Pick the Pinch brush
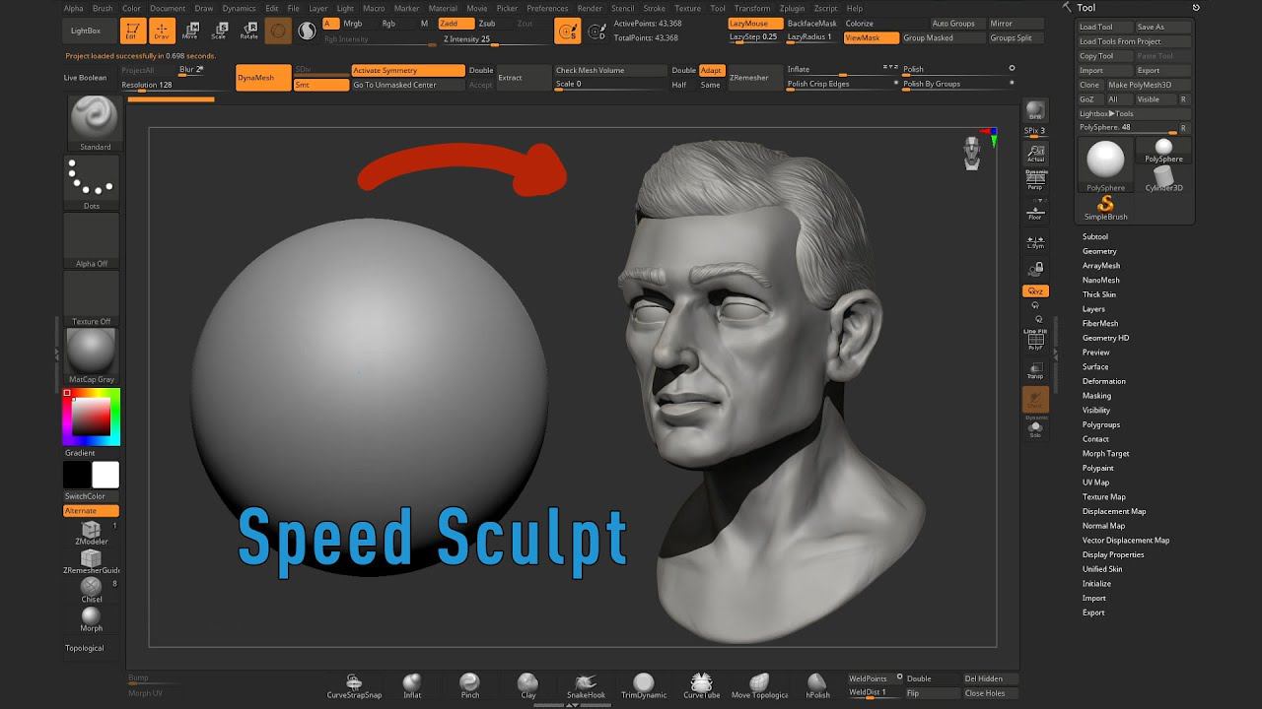 pos(470,685)
